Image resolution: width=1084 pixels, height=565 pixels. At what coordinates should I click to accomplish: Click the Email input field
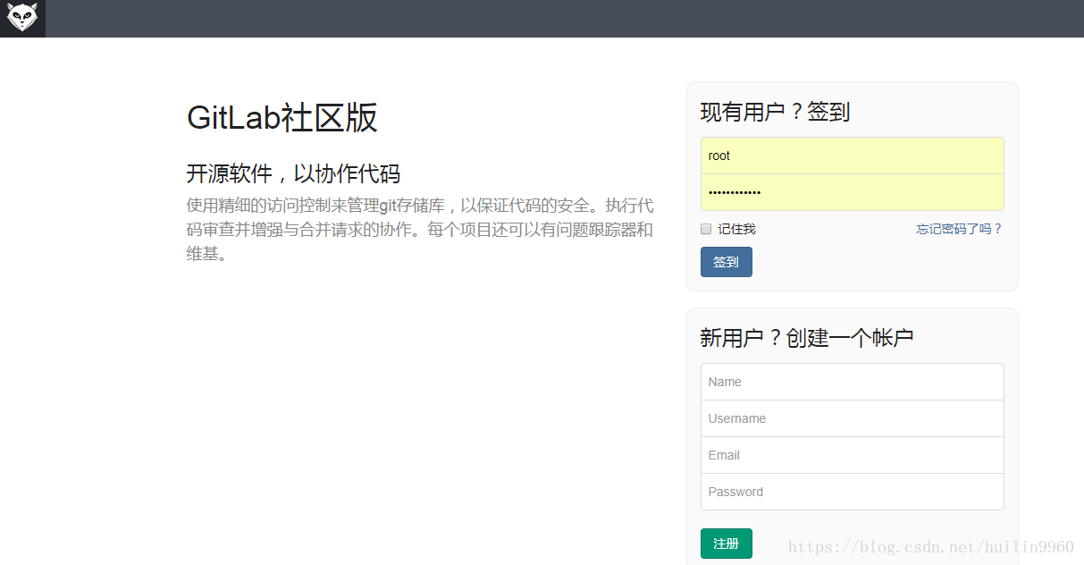pyautogui.click(x=852, y=455)
